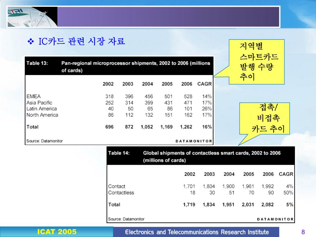Viewport: 316px width, 237px height.
Task: Click the North America row label
Action: (42, 115)
